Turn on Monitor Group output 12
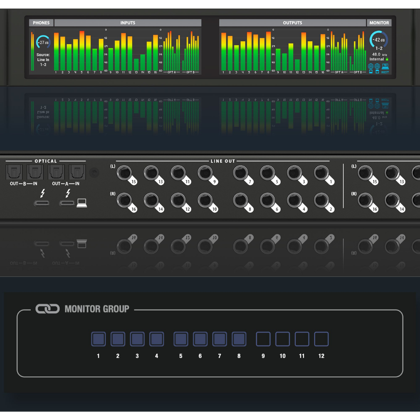 pyautogui.click(x=321, y=339)
